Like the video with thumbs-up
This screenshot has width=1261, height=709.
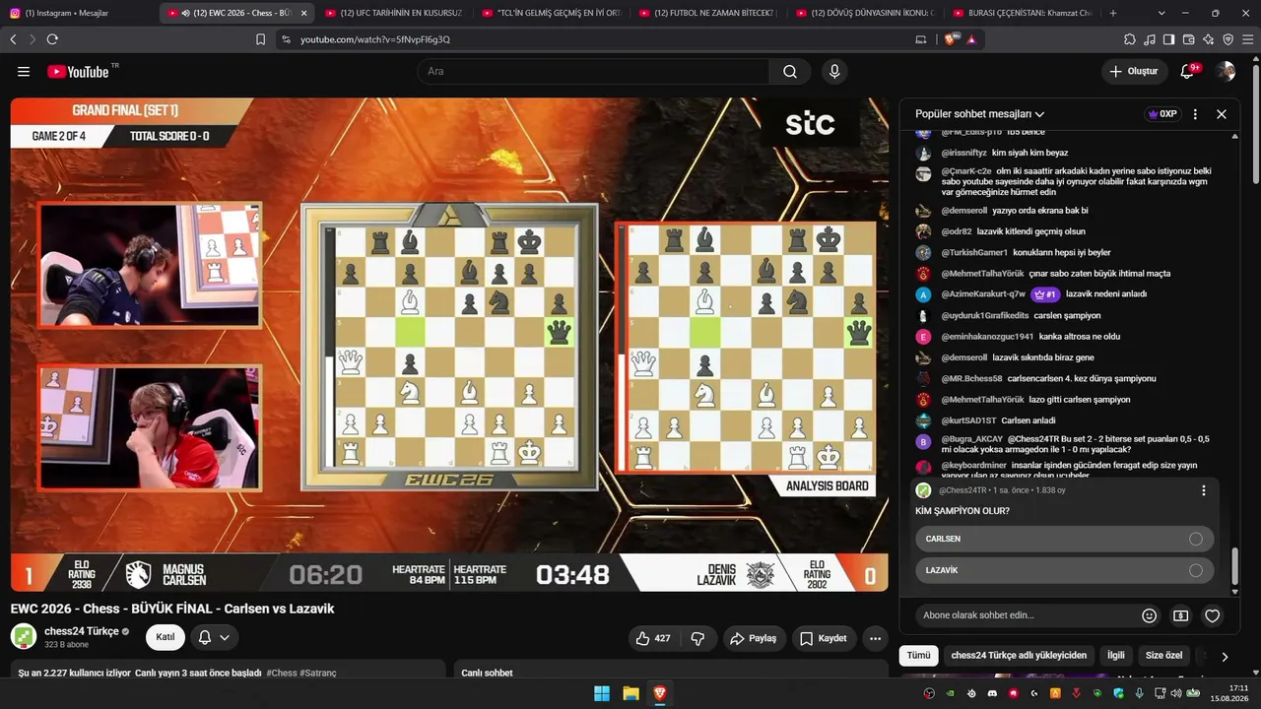pyautogui.click(x=653, y=638)
